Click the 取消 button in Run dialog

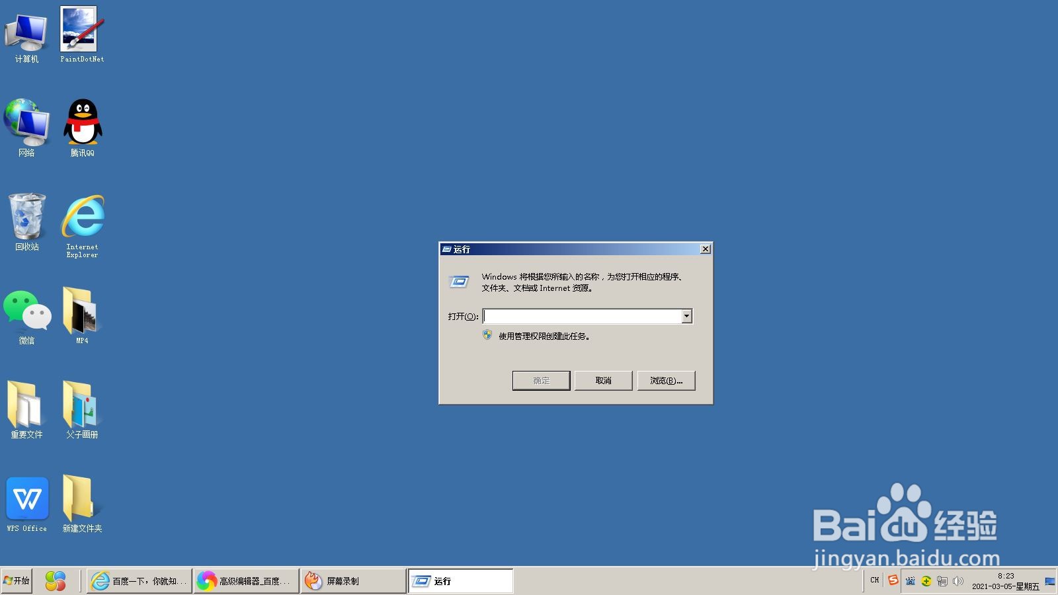click(x=603, y=380)
